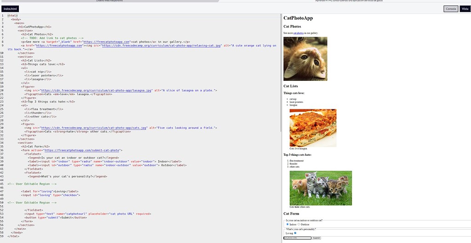Screen dimensions: 471x243
Task: Toggle the Vista preview button
Action: 465,9
